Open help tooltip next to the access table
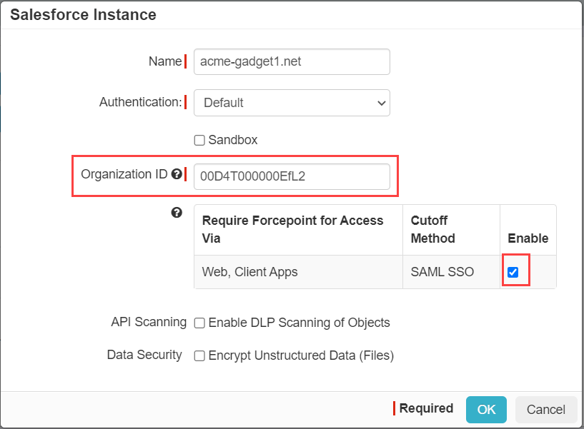The height and width of the screenshot is (429, 584). click(177, 212)
